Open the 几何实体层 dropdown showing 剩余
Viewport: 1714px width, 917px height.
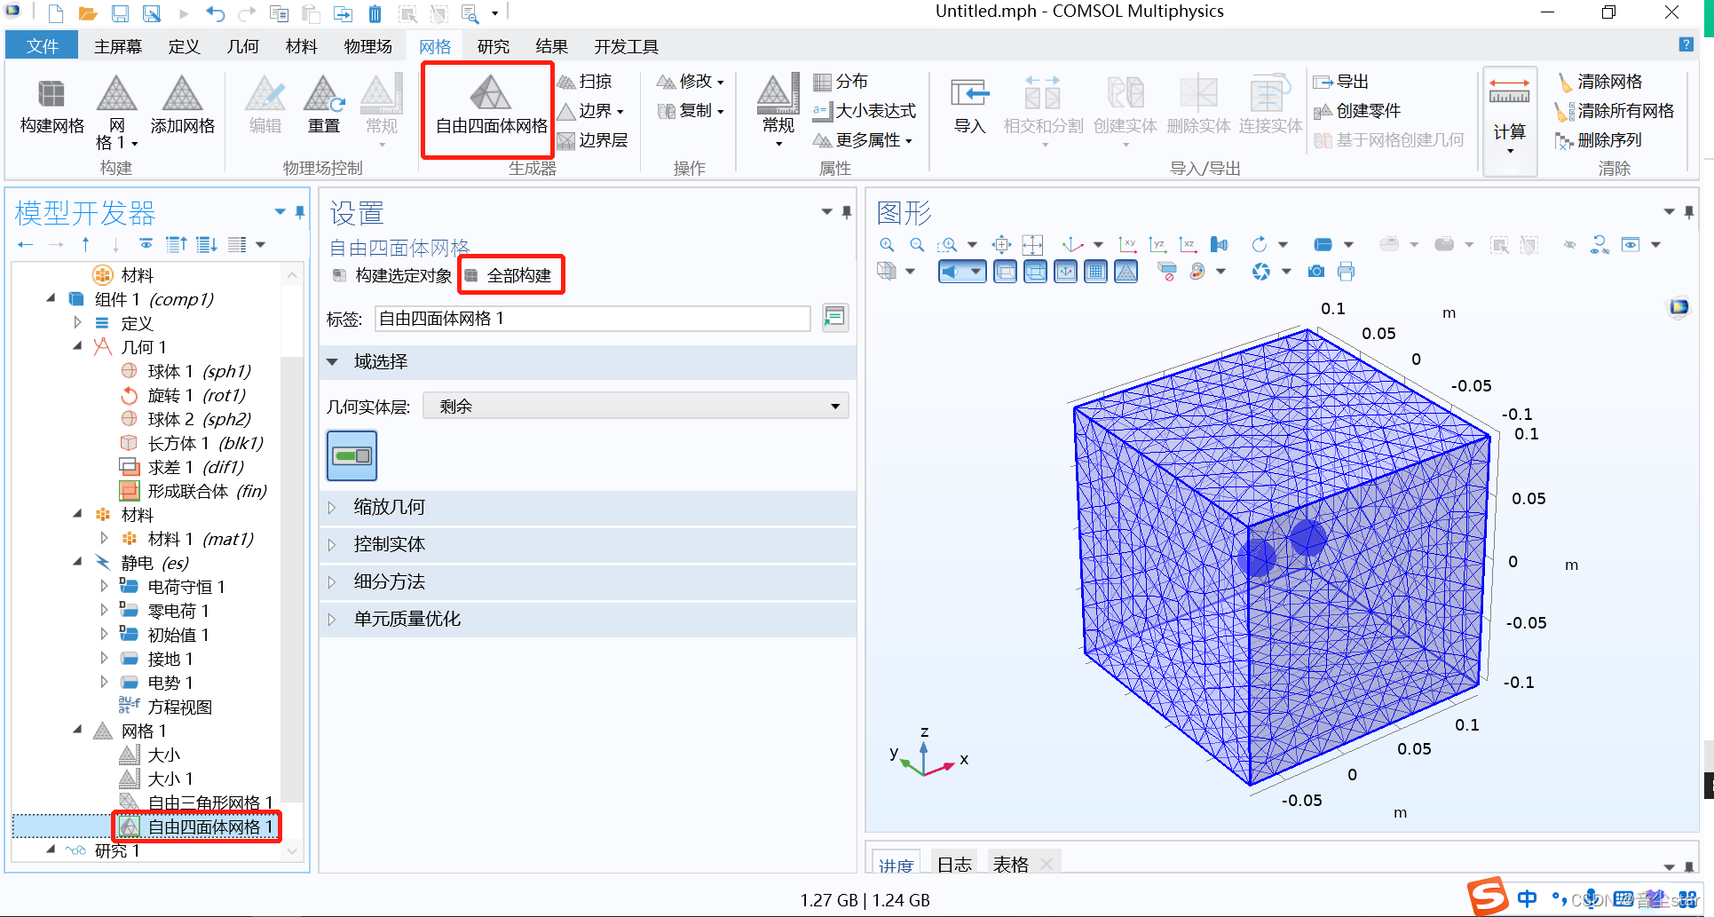(x=636, y=407)
